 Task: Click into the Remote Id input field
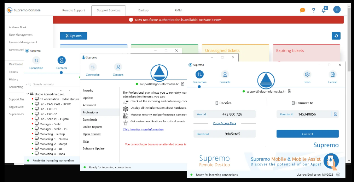pos(313,114)
